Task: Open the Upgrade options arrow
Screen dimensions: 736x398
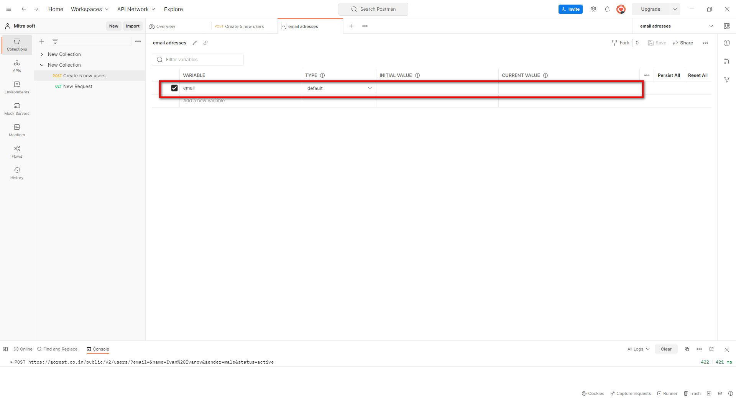Action: click(x=675, y=9)
